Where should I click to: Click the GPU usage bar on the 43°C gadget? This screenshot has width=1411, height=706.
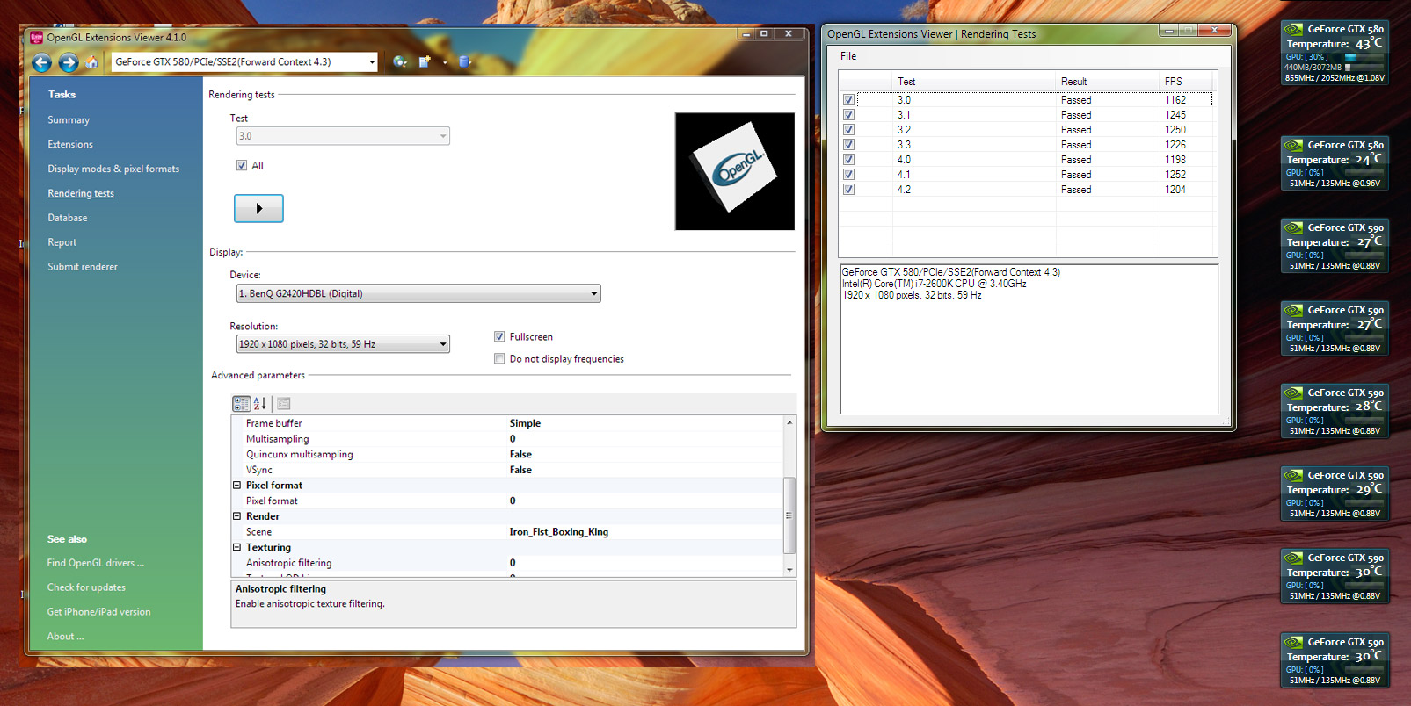(1364, 57)
